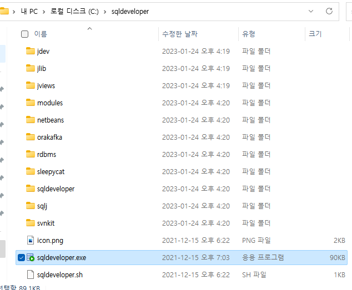Click the 1KB size cell

coord(339,274)
